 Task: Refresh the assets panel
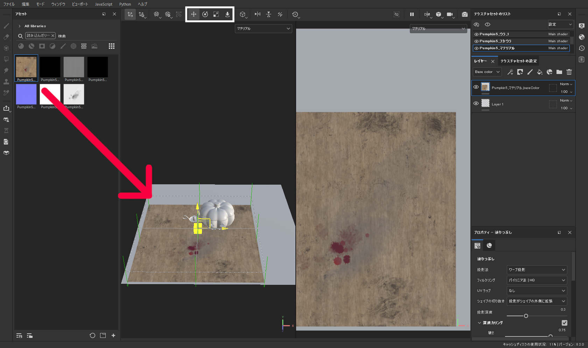(92, 335)
